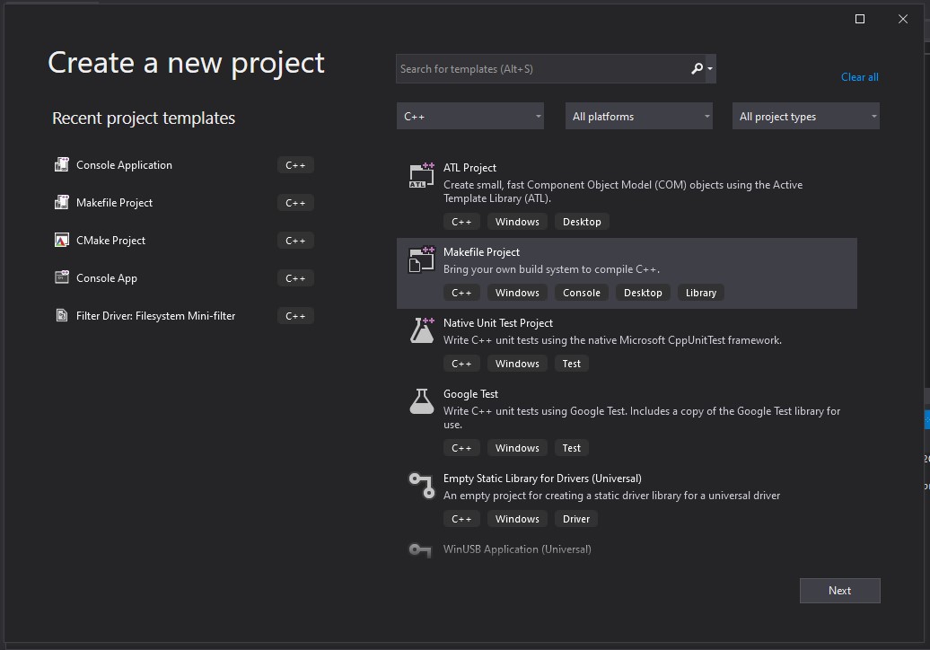
Task: Click the Create a new project heading
Action: [186, 64]
